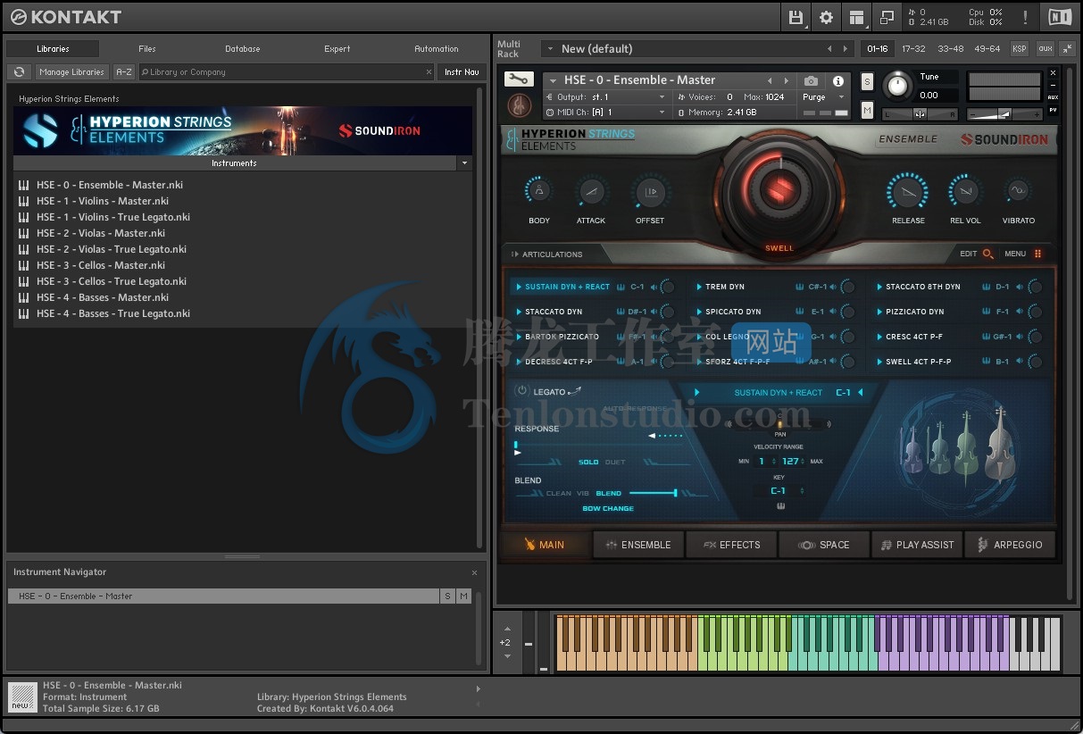Image resolution: width=1083 pixels, height=734 pixels.
Task: Click speaker volume icon for Pizzicato Dyn
Action: pyautogui.click(x=1020, y=313)
